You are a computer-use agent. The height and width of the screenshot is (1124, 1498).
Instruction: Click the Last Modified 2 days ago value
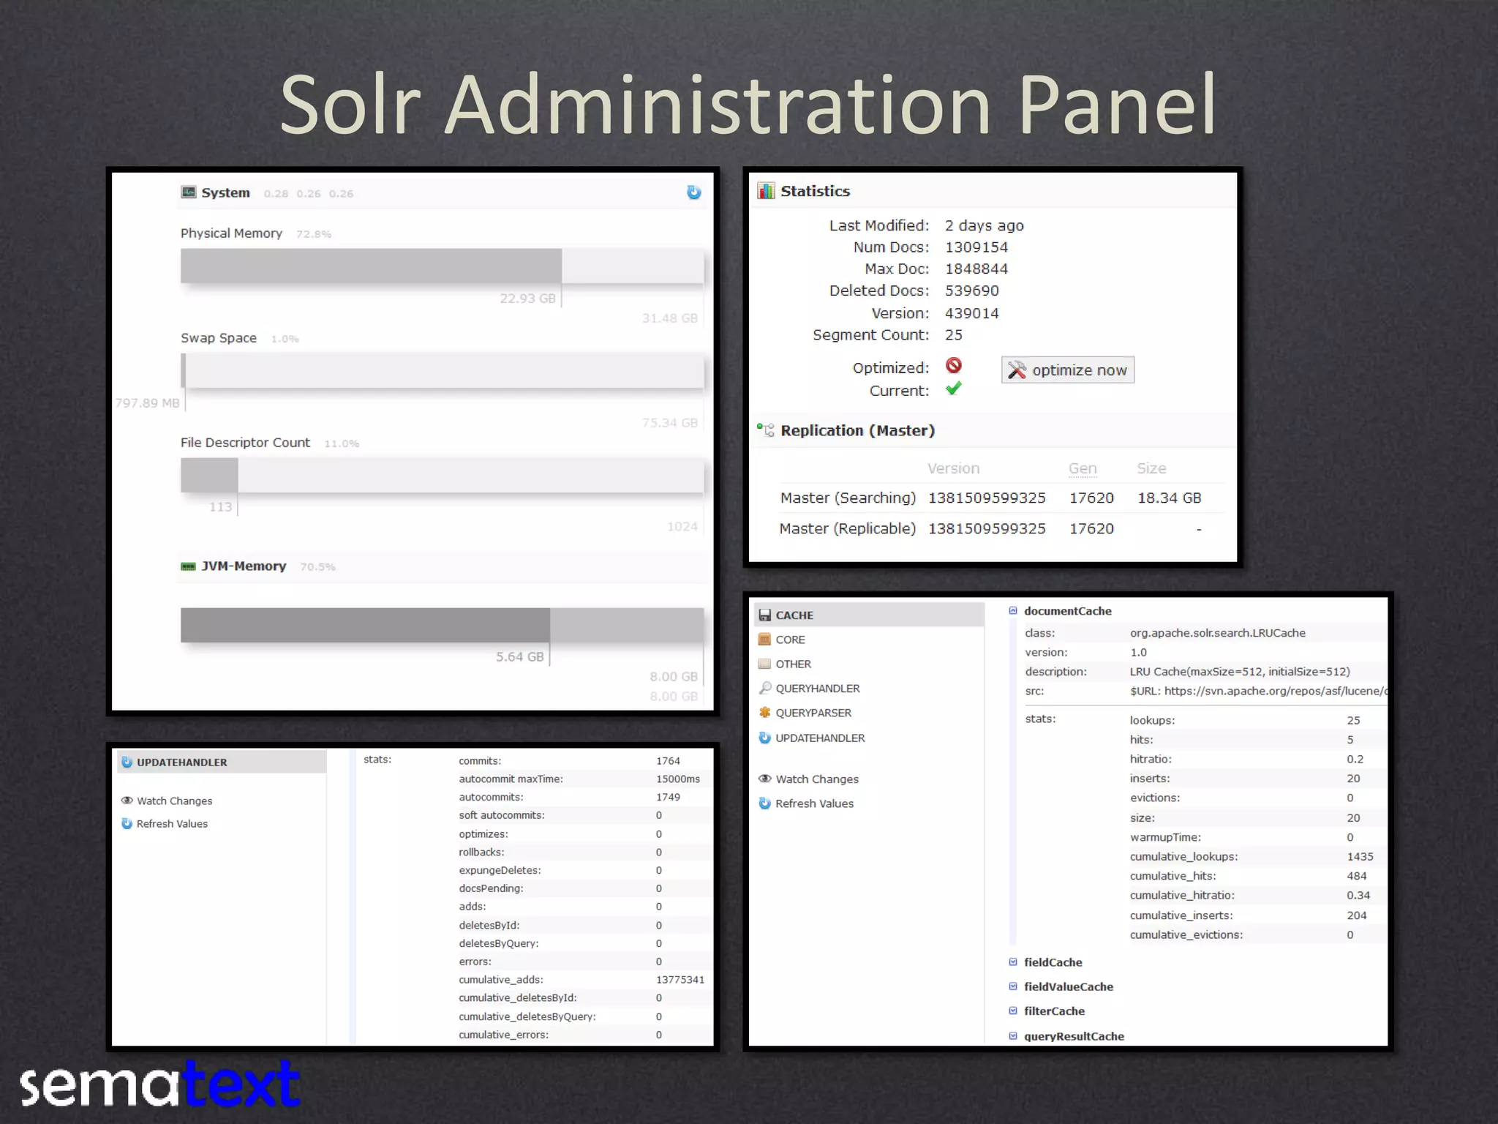click(x=985, y=225)
